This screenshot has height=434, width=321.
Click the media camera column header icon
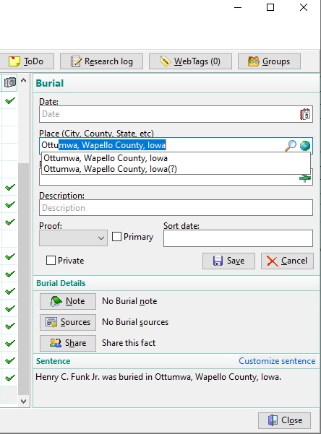pyautogui.click(x=10, y=82)
